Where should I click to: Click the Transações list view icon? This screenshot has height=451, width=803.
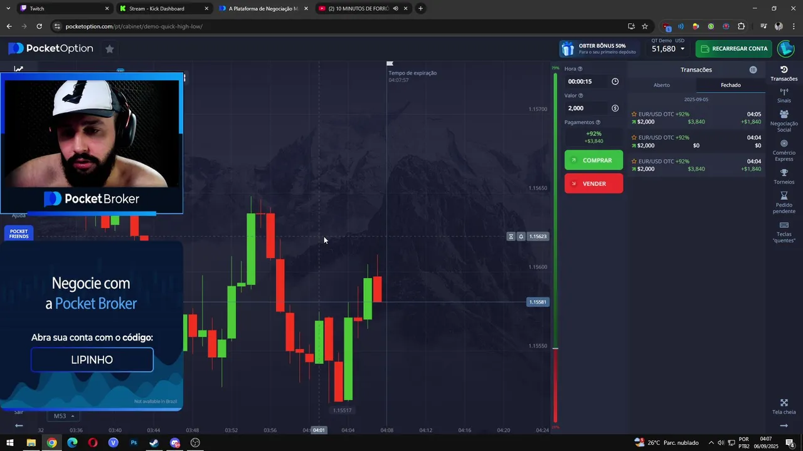[753, 70]
